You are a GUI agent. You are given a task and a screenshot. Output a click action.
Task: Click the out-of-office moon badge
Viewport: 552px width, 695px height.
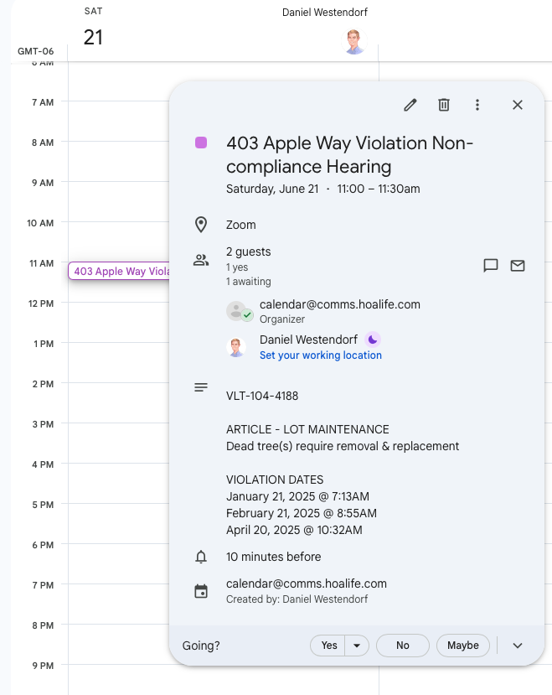373,340
